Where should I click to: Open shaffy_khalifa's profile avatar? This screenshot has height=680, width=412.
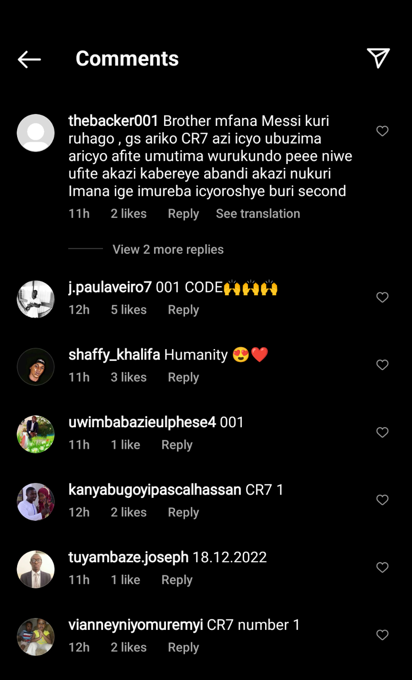pyautogui.click(x=36, y=367)
